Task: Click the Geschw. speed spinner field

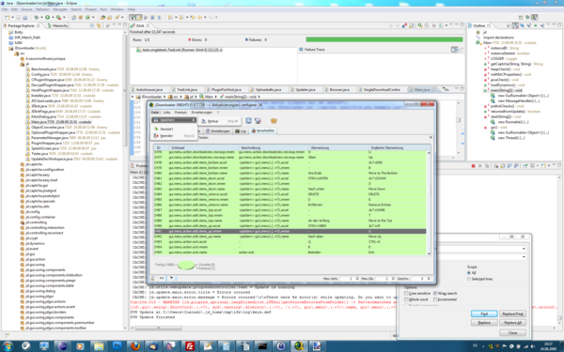Action: 420,279
